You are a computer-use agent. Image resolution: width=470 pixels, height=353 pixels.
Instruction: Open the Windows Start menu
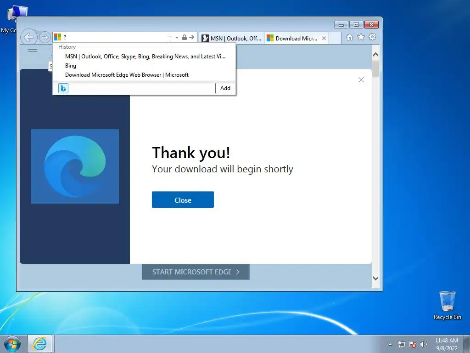pos(12,344)
